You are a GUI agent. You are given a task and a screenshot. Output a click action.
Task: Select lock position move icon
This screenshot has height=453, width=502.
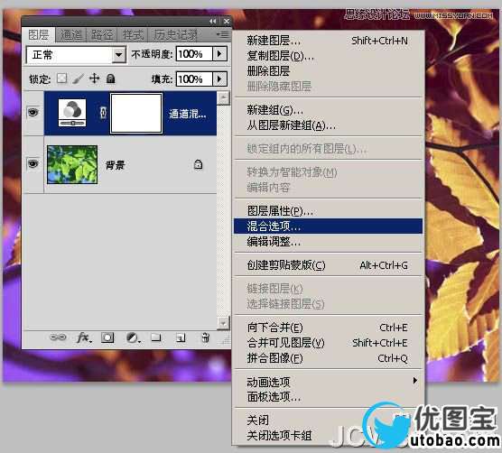[x=94, y=79]
